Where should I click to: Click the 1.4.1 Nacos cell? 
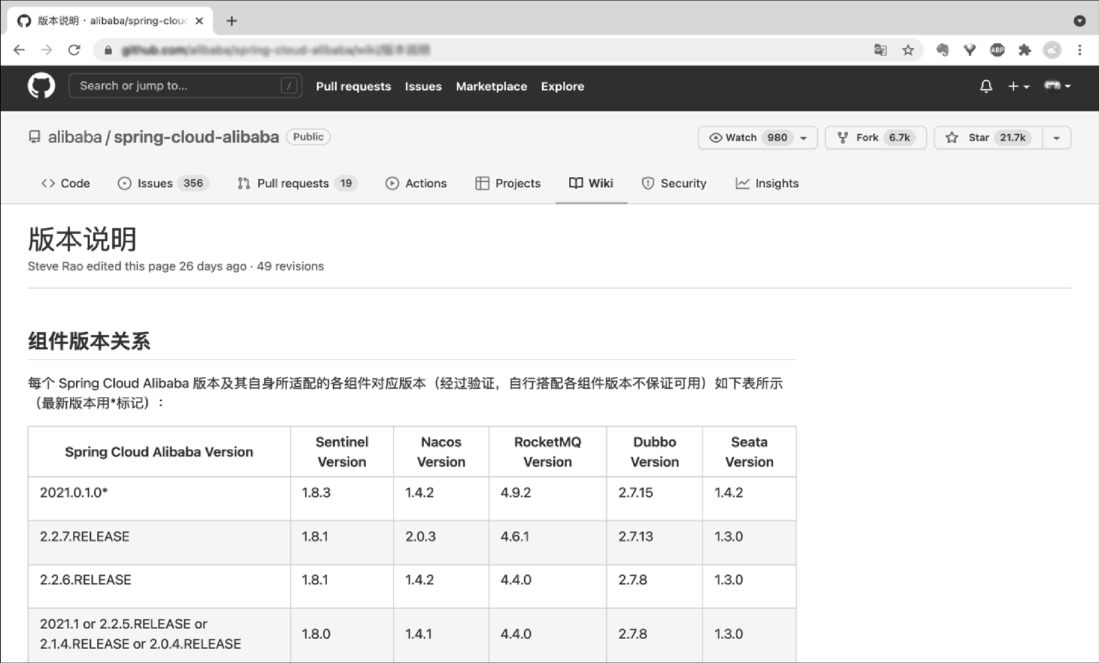[x=441, y=634]
